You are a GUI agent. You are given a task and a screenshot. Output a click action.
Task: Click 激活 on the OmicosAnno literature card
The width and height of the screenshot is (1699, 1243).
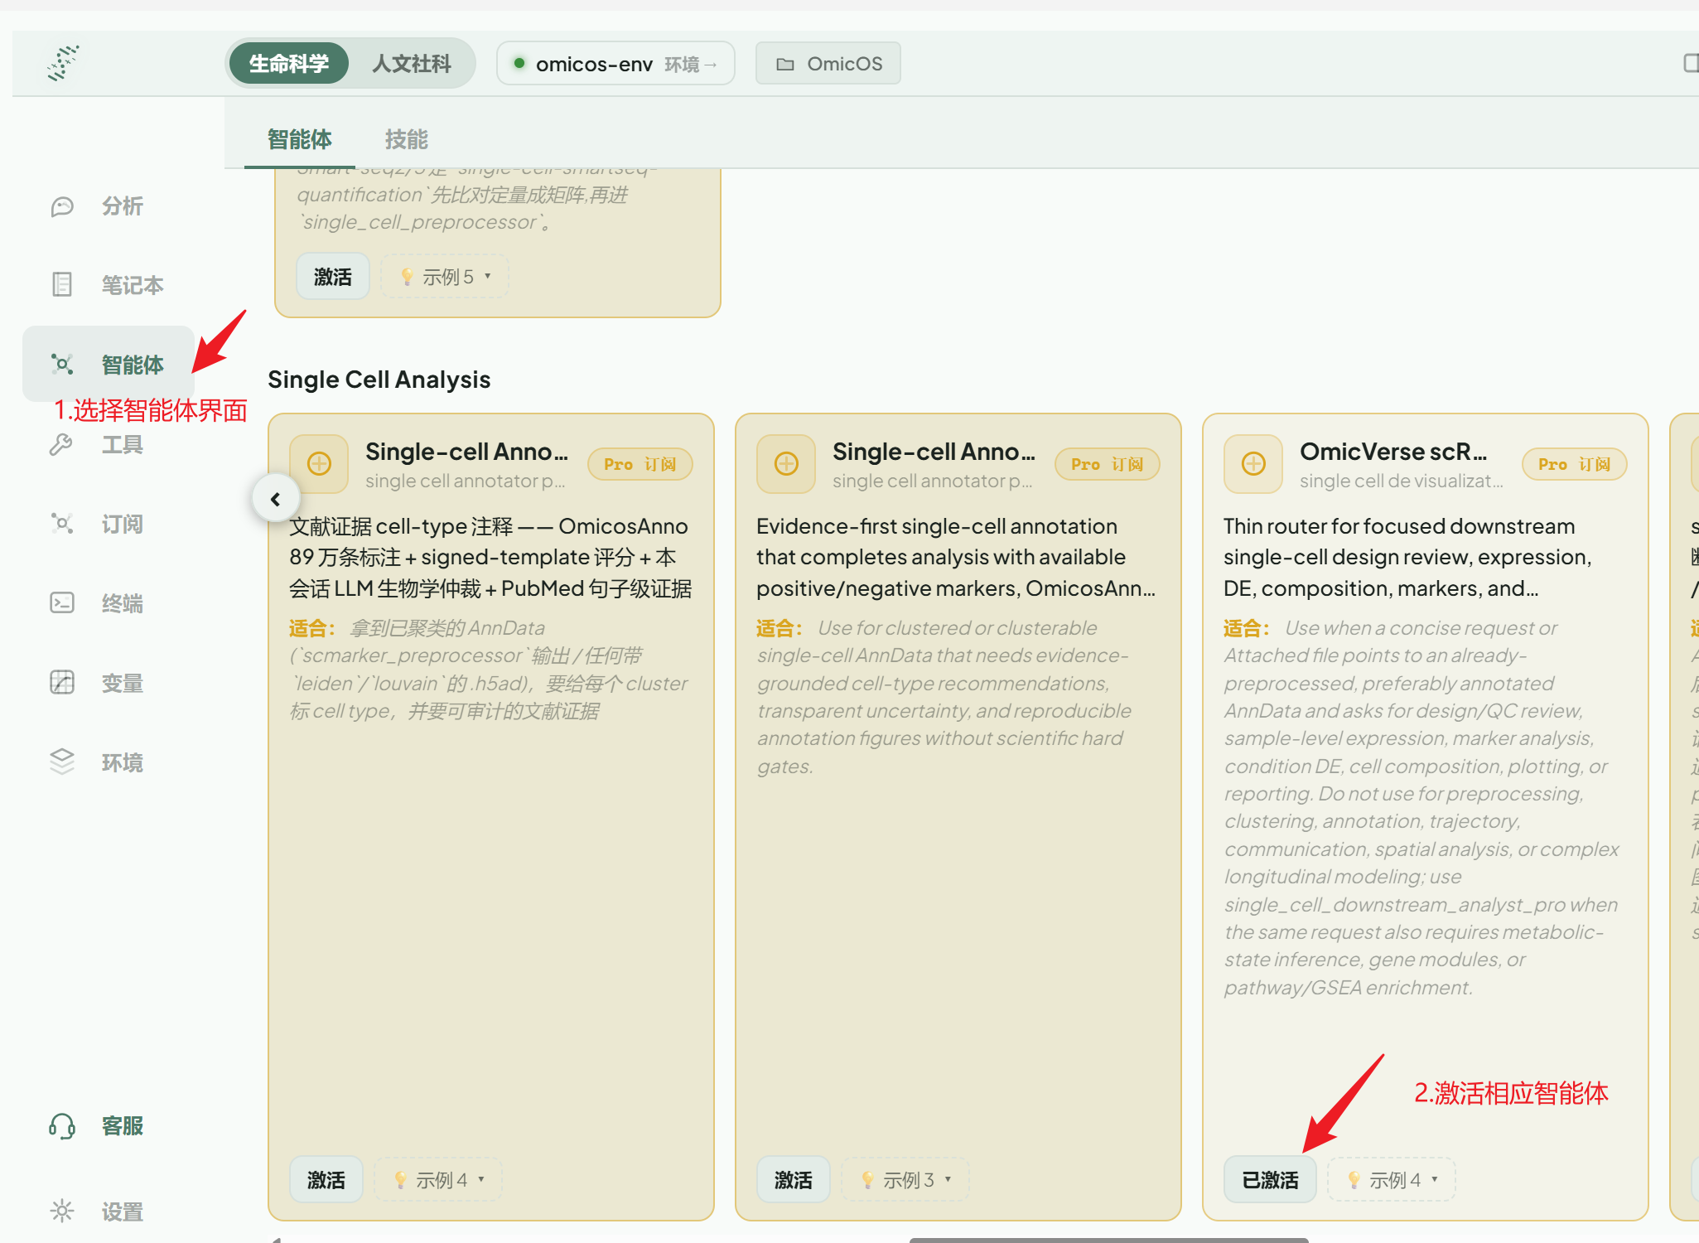click(326, 1179)
